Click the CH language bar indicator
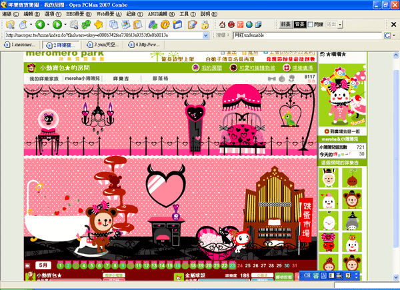This screenshot has width=400, height=290. (307, 275)
